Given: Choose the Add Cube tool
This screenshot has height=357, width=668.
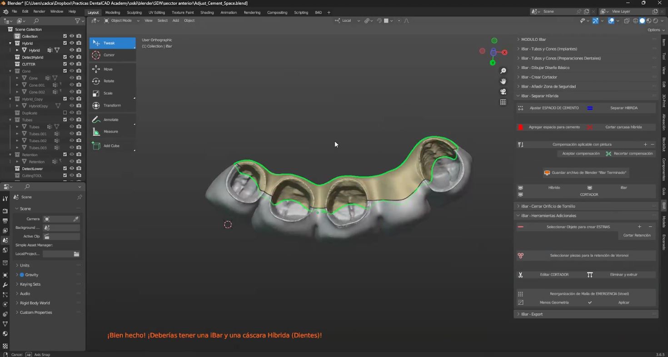Looking at the screenshot, I should pos(112,146).
